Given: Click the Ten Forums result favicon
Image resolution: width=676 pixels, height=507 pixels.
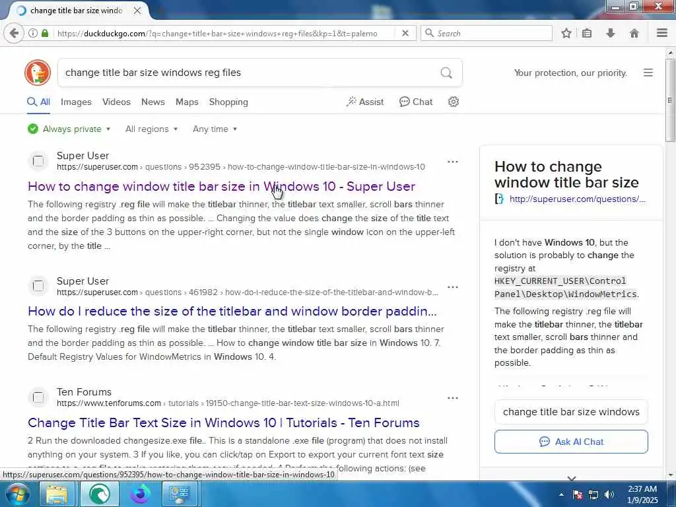Looking at the screenshot, I should 38,397.
